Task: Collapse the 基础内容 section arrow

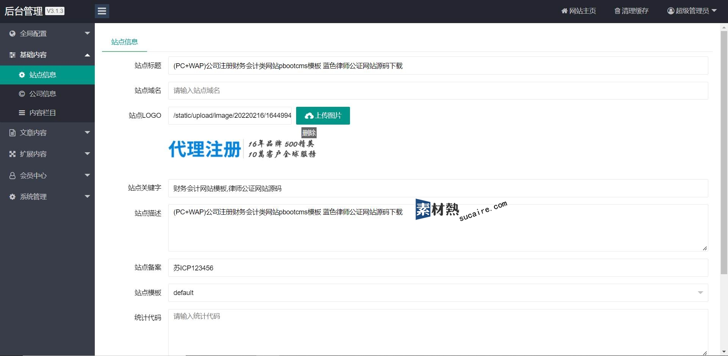Action: [87, 55]
